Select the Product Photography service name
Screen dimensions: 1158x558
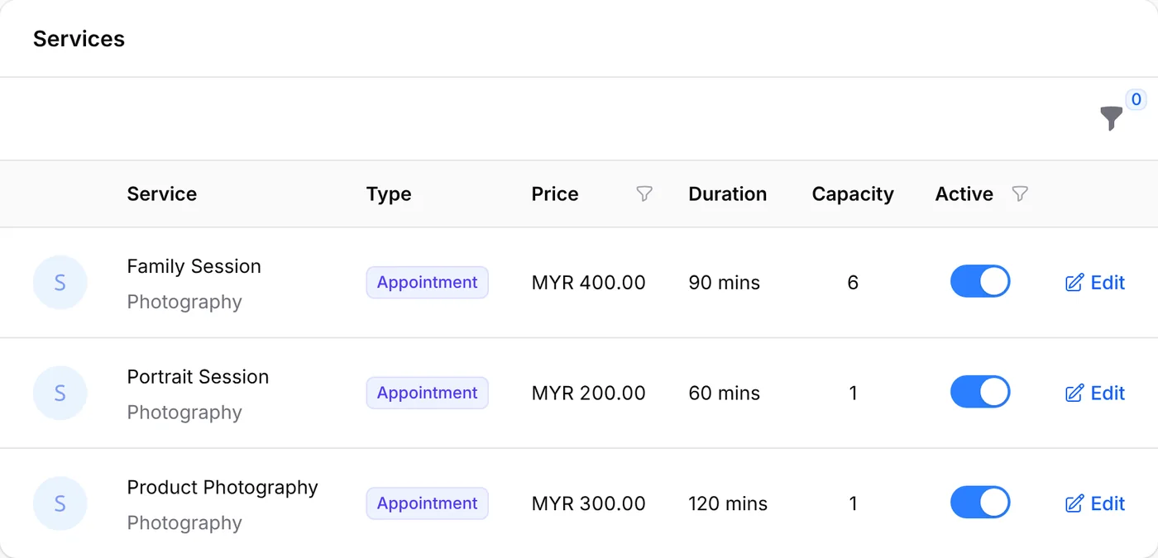pos(223,488)
